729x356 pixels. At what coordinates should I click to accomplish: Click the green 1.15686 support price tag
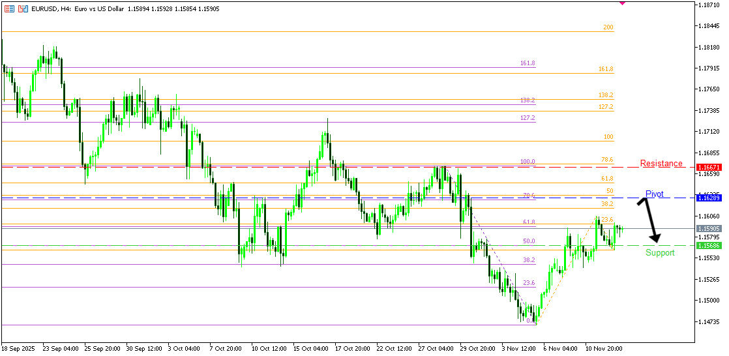[708, 246]
